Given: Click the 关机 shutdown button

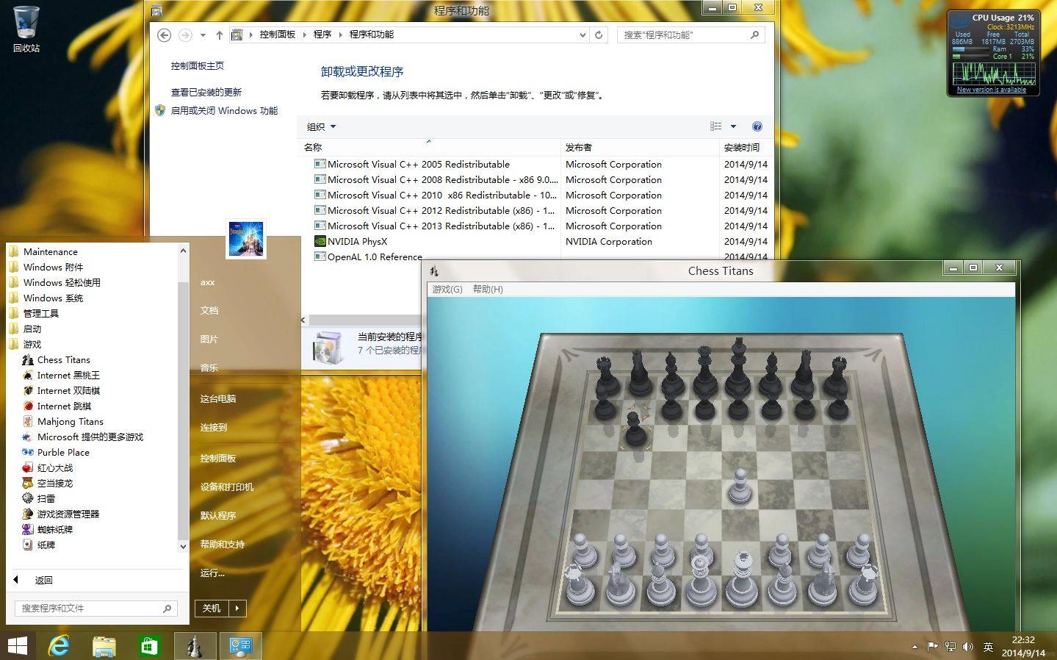Looking at the screenshot, I should pos(212,608).
